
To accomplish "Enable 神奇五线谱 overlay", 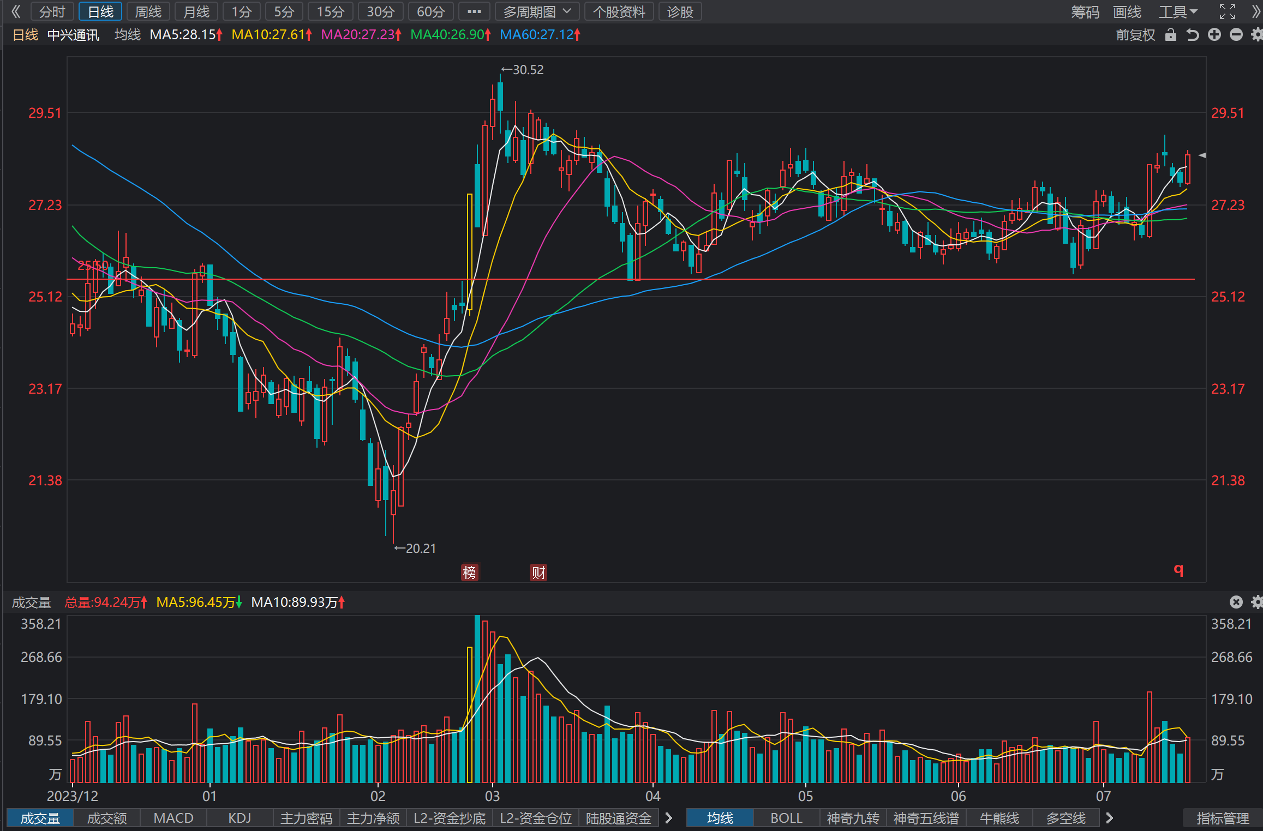I will [926, 818].
